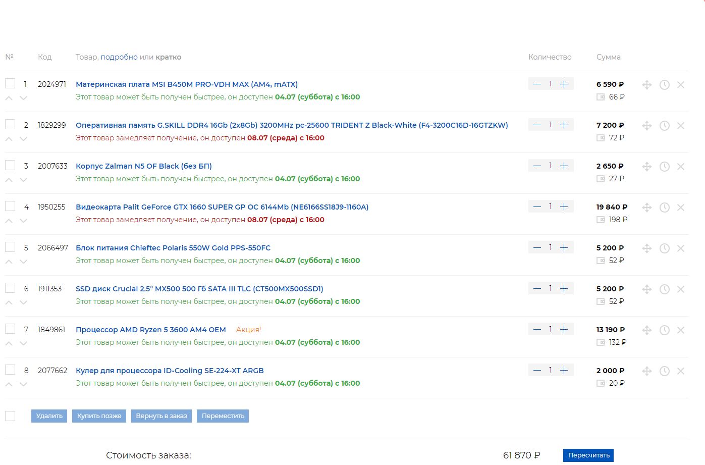Screen dimensions: 705x465
Task: Decrease quantity of Crucial MX500 SSD
Action: 537,289
